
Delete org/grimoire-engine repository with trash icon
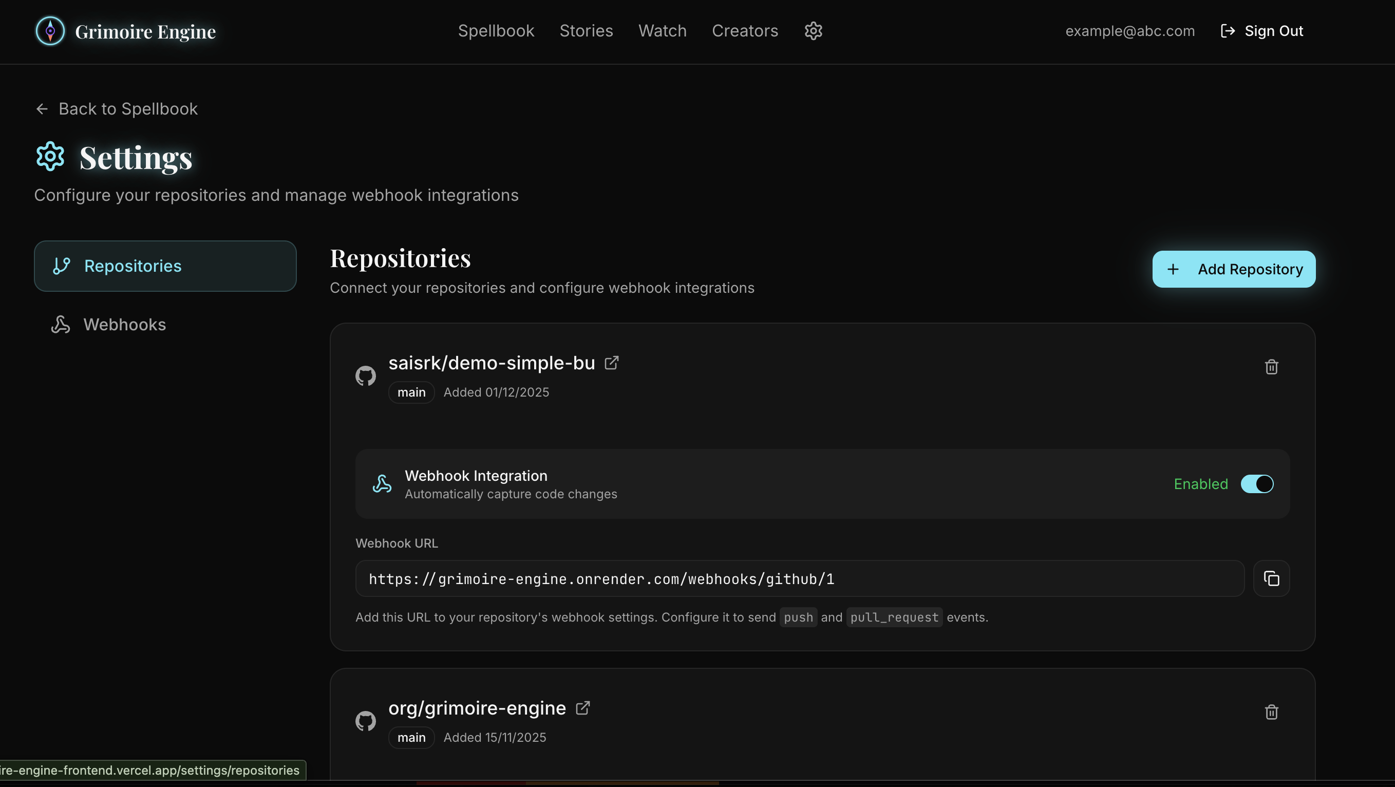point(1271,711)
